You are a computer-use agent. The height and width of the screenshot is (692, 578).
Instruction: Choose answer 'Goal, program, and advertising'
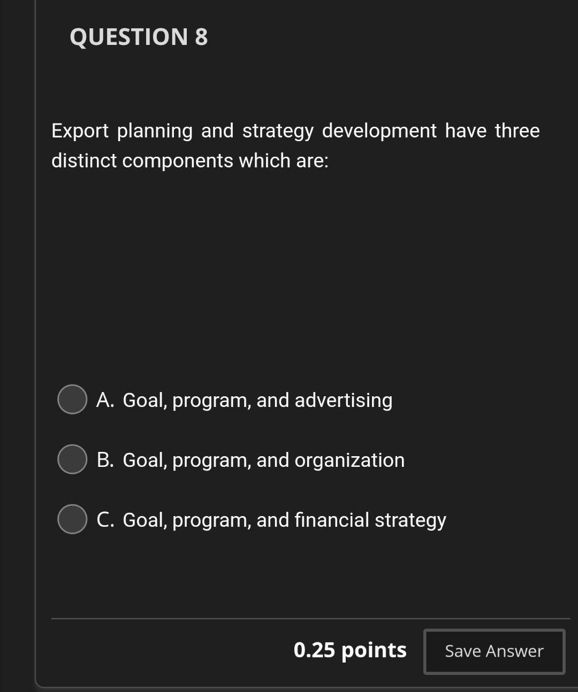coord(245,399)
